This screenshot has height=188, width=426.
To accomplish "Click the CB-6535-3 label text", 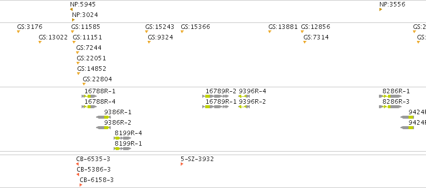I will pyautogui.click(x=93, y=159).
